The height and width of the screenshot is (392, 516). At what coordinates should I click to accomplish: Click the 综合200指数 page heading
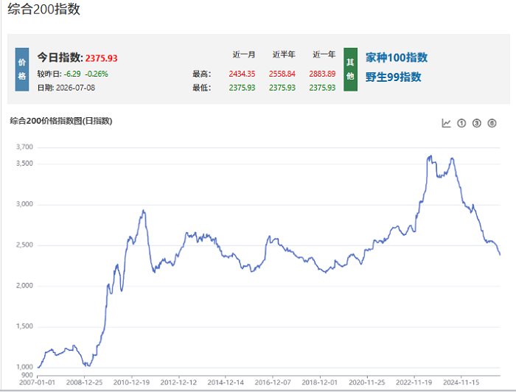click(x=43, y=9)
